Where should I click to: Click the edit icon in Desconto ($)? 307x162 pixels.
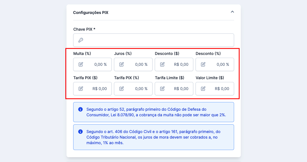pos(162,64)
